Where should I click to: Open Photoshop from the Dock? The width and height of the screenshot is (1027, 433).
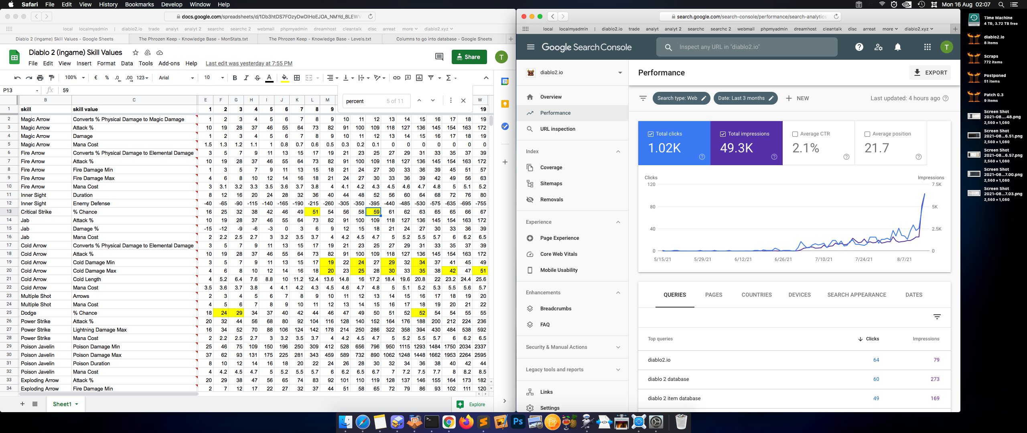click(518, 422)
